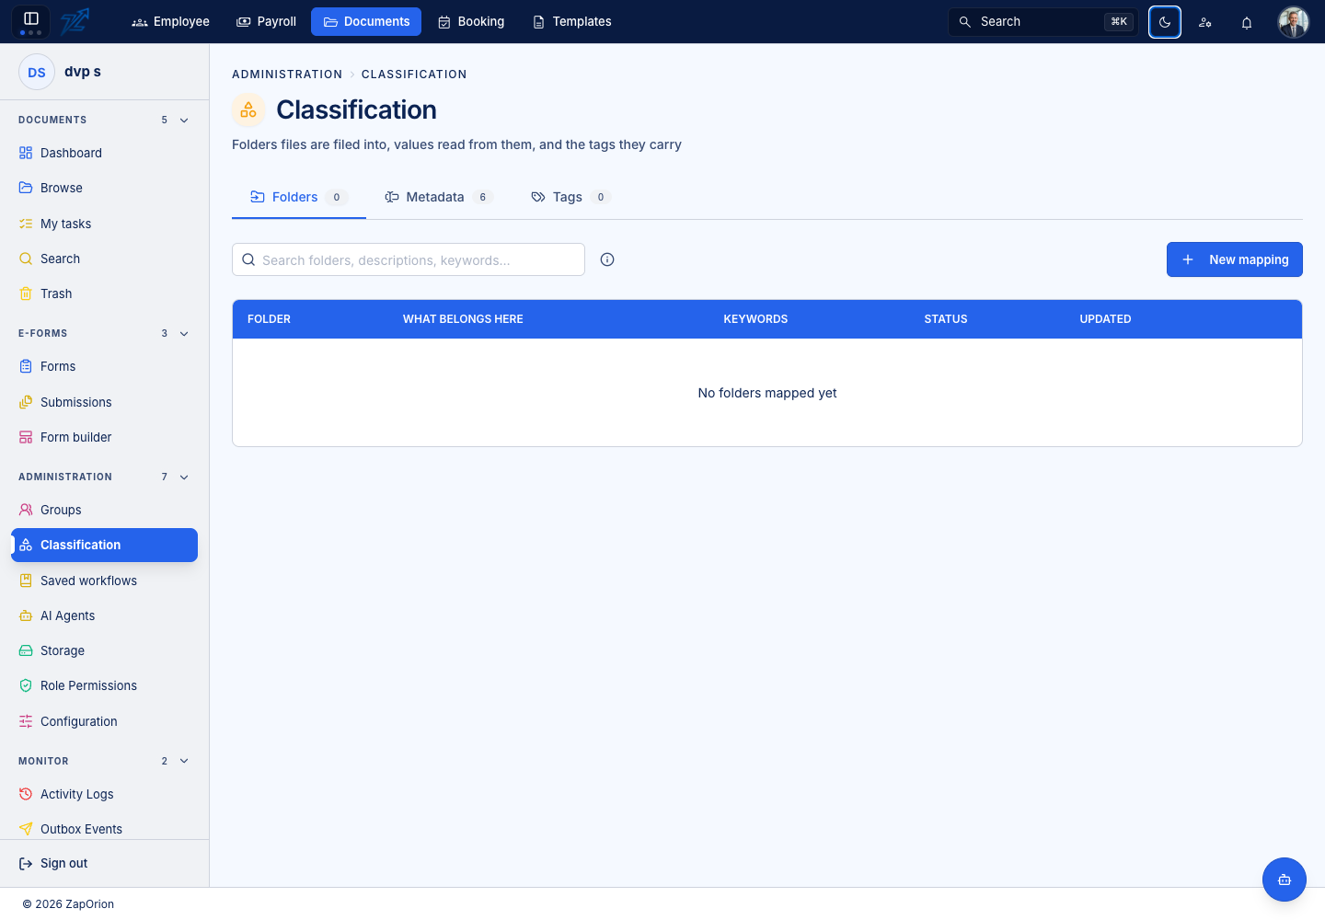Open Storage in the sidebar
This screenshot has width=1325, height=920.
click(104, 650)
